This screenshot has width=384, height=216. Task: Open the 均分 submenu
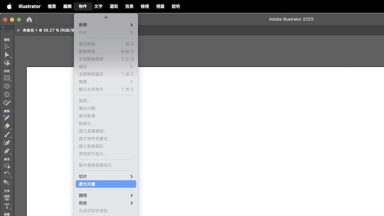[106, 33]
